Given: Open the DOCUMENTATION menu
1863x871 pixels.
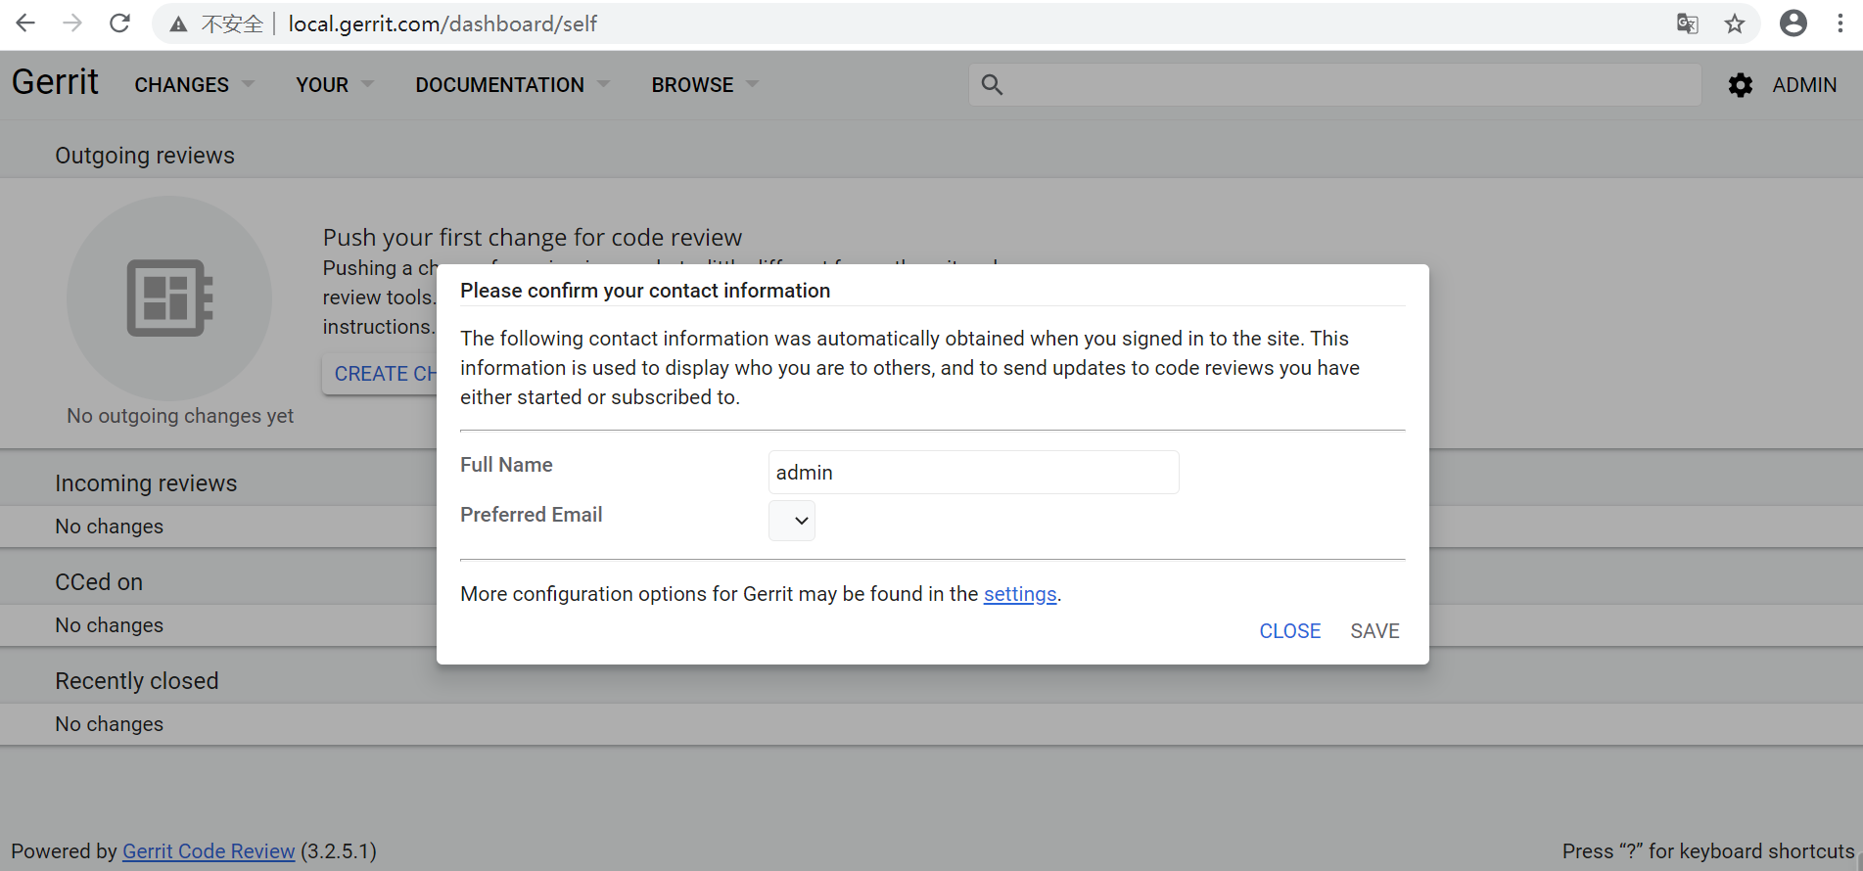Looking at the screenshot, I should tap(500, 85).
